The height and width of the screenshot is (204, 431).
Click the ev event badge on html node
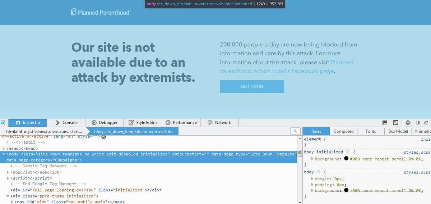pos(103,137)
